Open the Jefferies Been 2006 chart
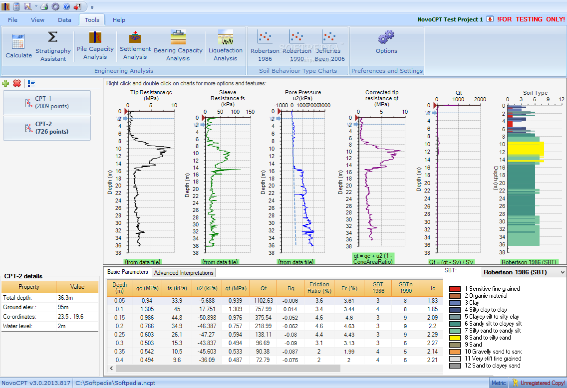 point(329,46)
